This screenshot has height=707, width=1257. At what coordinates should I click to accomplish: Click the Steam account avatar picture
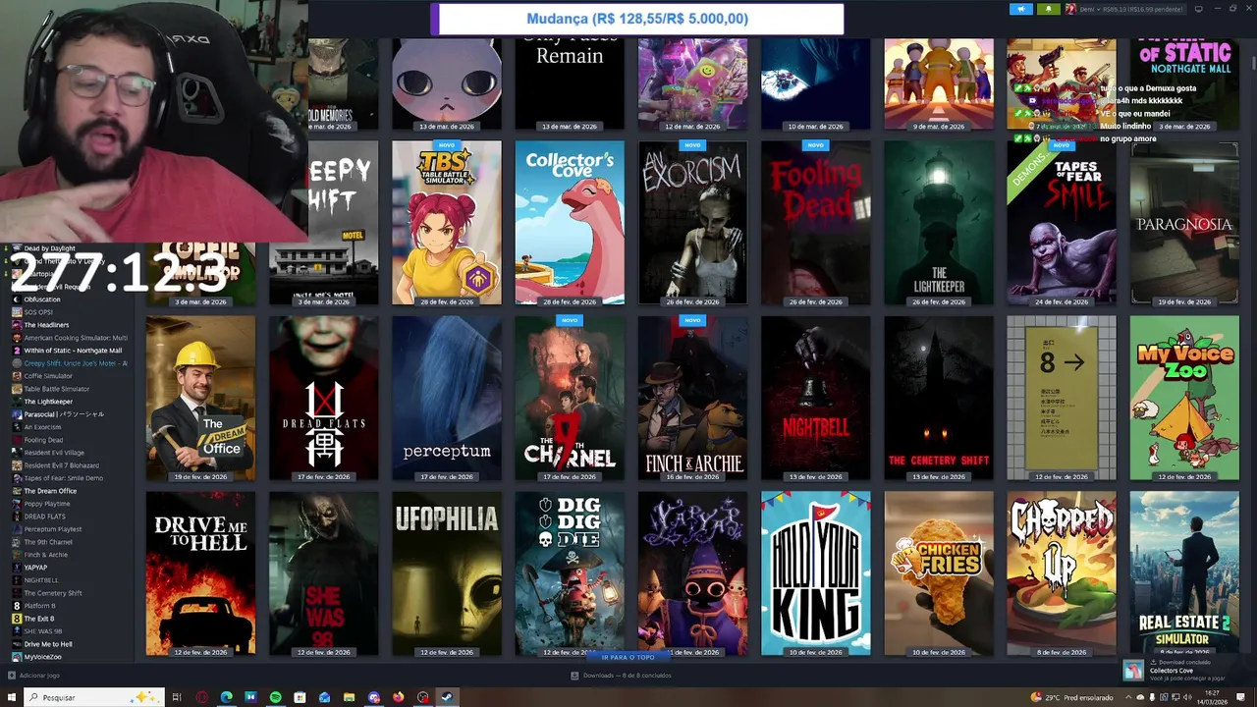point(1071,9)
